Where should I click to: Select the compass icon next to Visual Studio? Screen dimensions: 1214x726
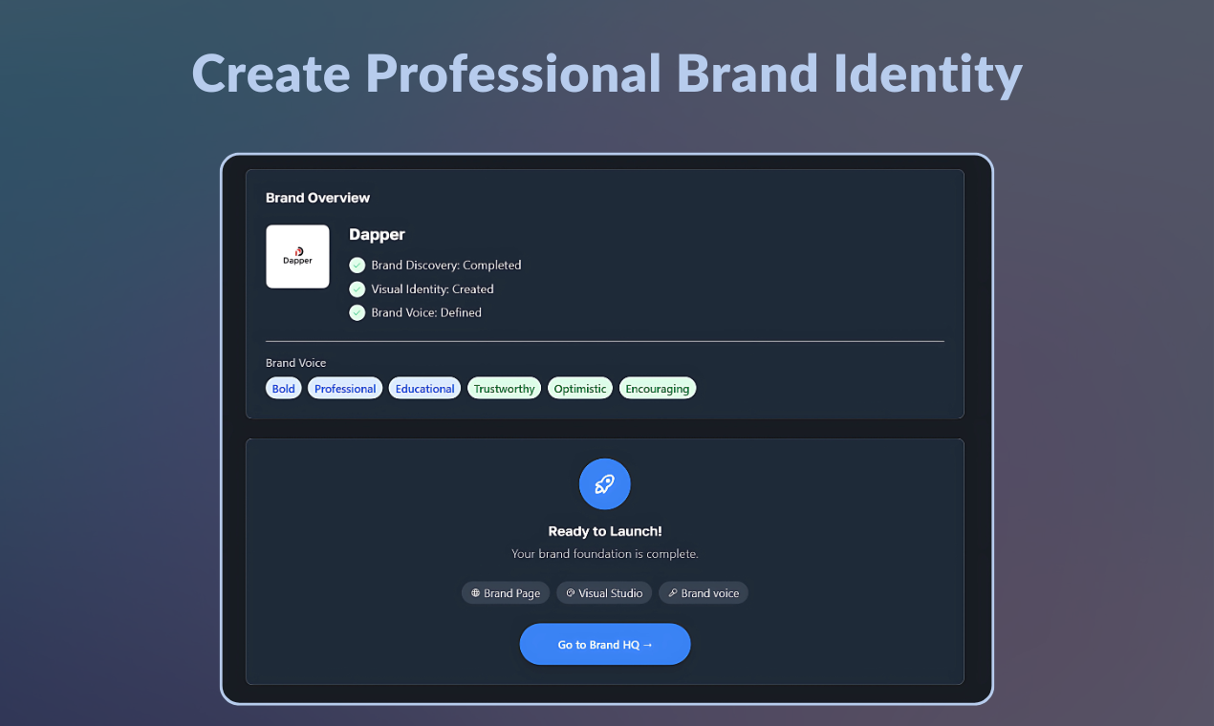pyautogui.click(x=569, y=592)
